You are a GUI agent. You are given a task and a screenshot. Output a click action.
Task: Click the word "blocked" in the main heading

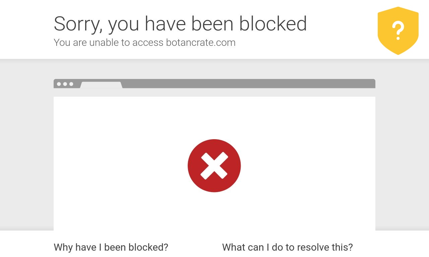273,24
